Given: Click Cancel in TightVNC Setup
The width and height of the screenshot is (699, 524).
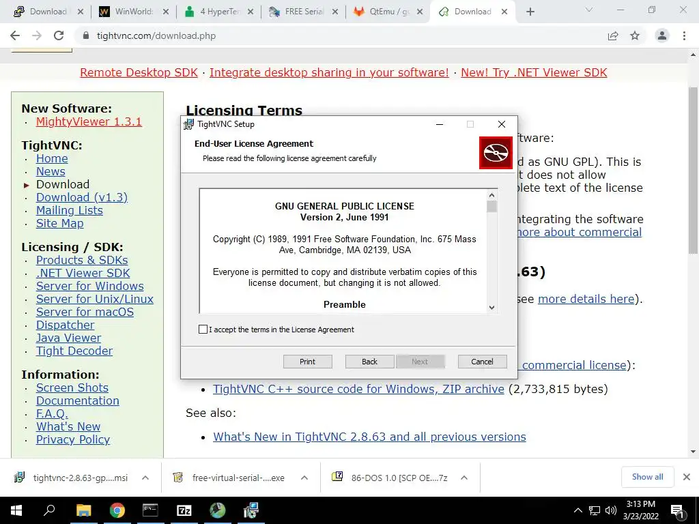Looking at the screenshot, I should coord(483,362).
